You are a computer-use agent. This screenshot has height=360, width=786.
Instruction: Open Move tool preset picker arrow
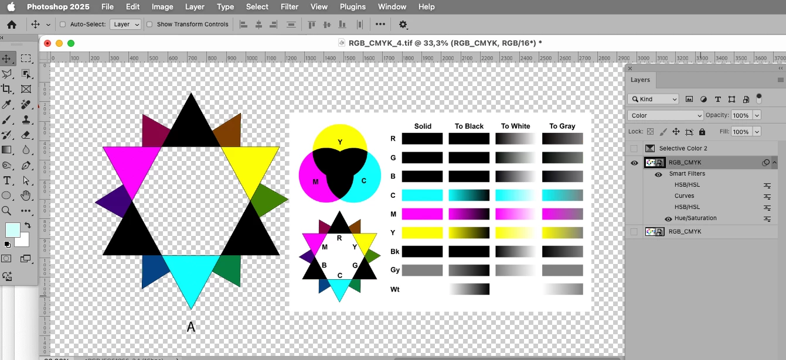(48, 25)
